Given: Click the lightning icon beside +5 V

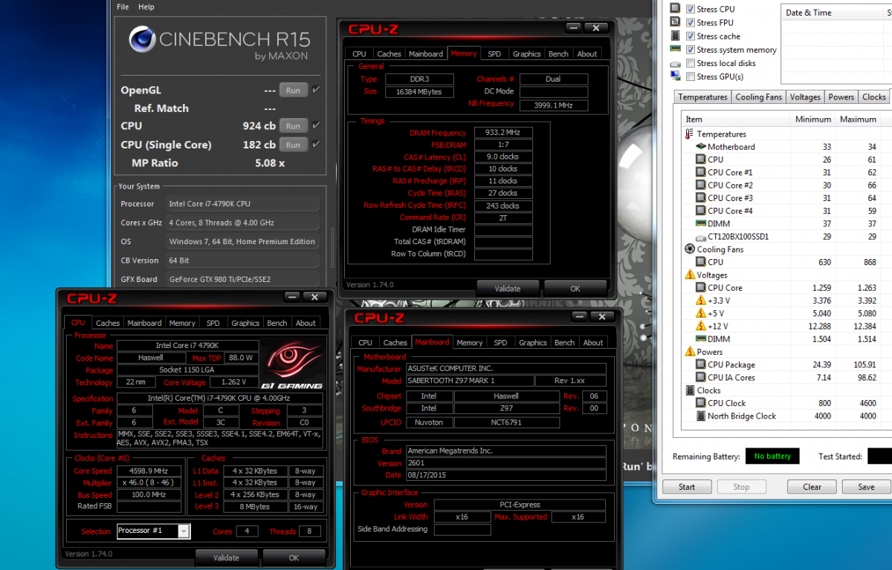Looking at the screenshot, I should click(x=700, y=313).
